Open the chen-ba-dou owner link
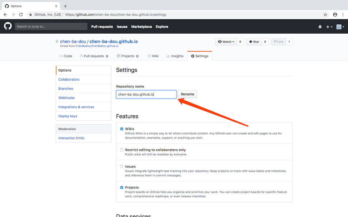This screenshot has height=217, width=348. (73, 42)
